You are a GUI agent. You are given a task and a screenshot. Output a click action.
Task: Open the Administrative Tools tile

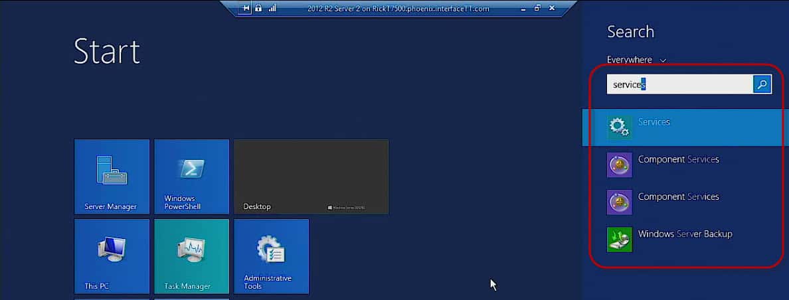(x=271, y=256)
